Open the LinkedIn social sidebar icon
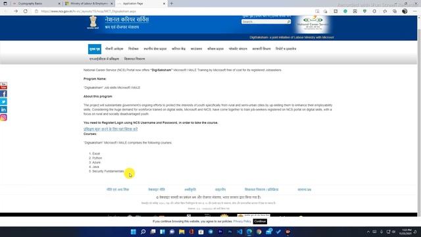Viewport: 421px width, 237px height. click(3, 109)
